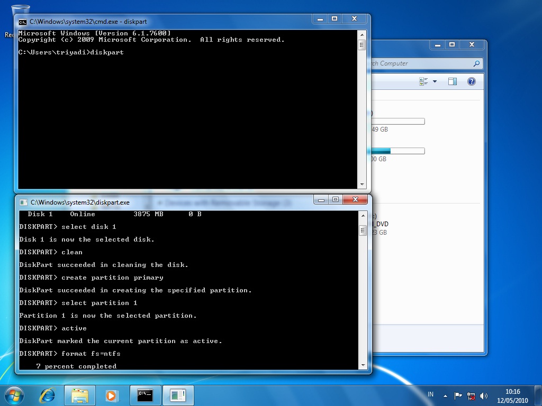The width and height of the screenshot is (542, 406).
Task: Click the 'DISKPART> active' line
Action: [x=53, y=328]
